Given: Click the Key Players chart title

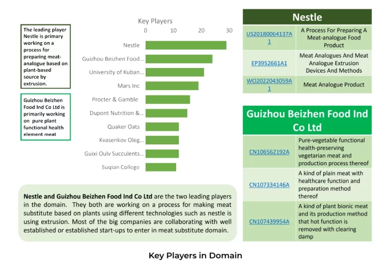Looking at the screenshot, I should (x=155, y=21).
